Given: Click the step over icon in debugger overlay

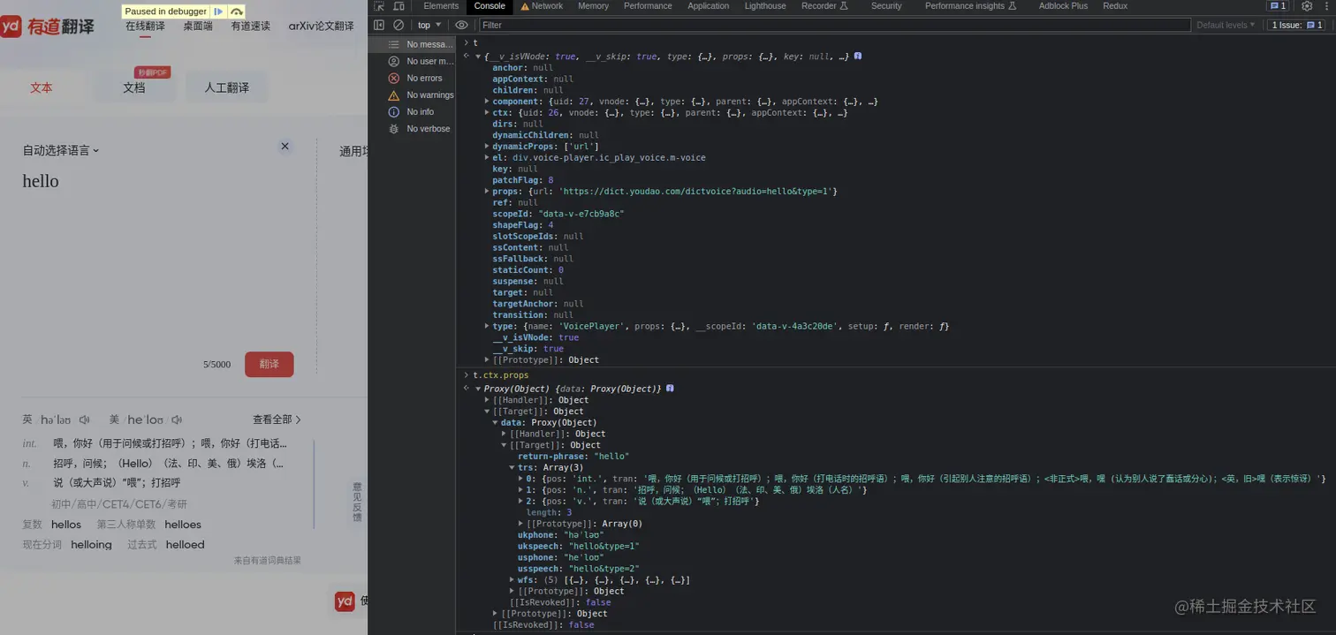Looking at the screenshot, I should click(236, 11).
